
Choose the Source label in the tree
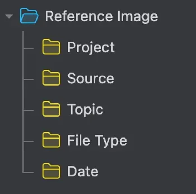pos(90,78)
